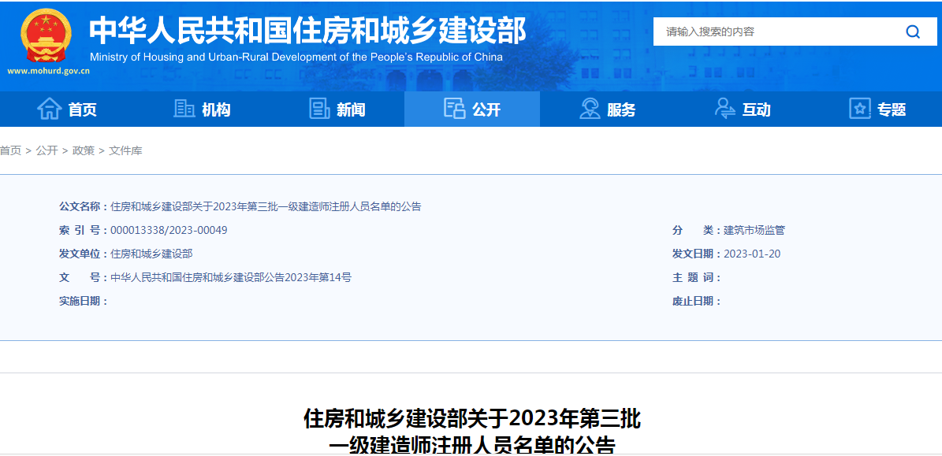Click the 实施日期 label

point(83,301)
